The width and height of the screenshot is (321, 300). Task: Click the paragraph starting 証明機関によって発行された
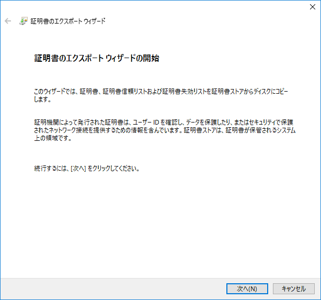click(x=165, y=130)
